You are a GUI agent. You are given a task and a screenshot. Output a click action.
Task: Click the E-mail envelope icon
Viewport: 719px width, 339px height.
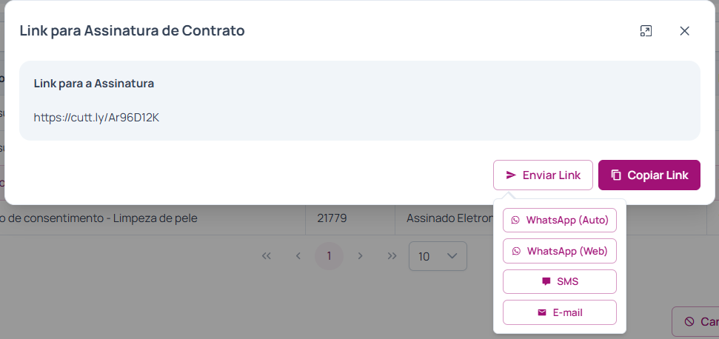tap(542, 312)
